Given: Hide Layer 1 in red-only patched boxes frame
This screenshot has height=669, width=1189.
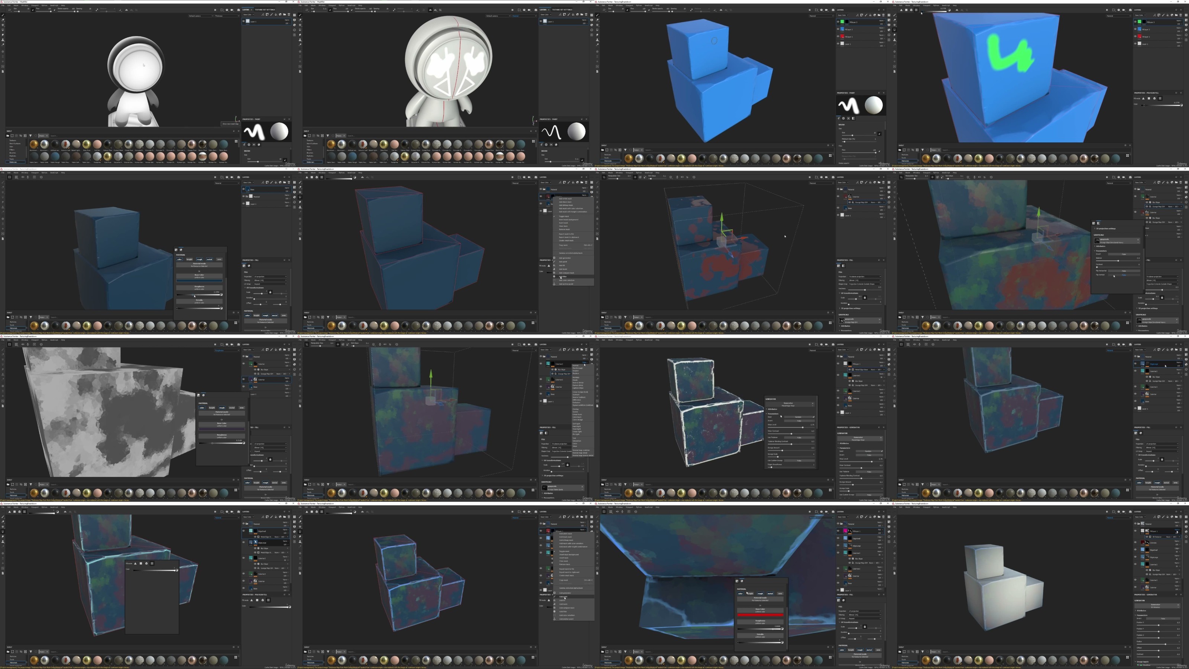Looking at the screenshot, I should pyautogui.click(x=838, y=215).
